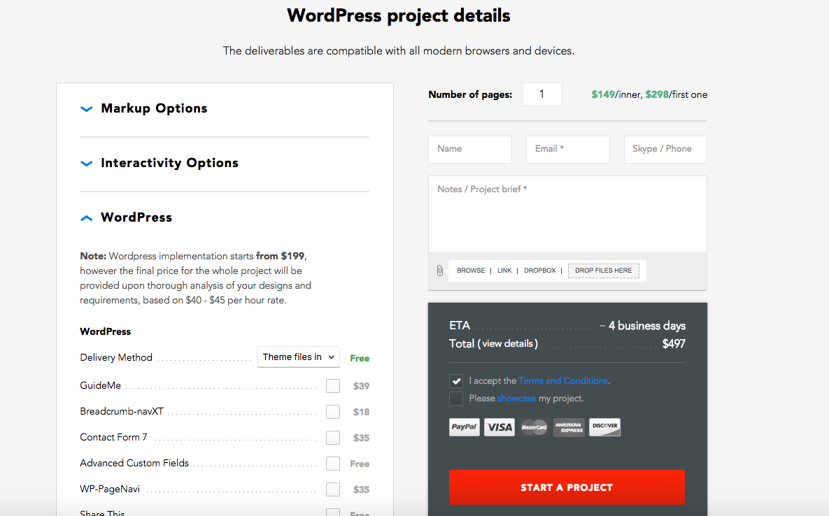
Task: Click the WordPress project details heading
Action: 399,16
